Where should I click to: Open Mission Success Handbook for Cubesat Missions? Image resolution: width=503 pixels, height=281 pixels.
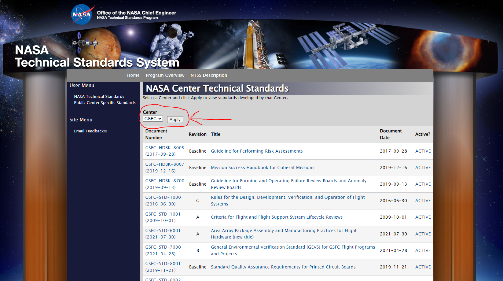pyautogui.click(x=262, y=167)
